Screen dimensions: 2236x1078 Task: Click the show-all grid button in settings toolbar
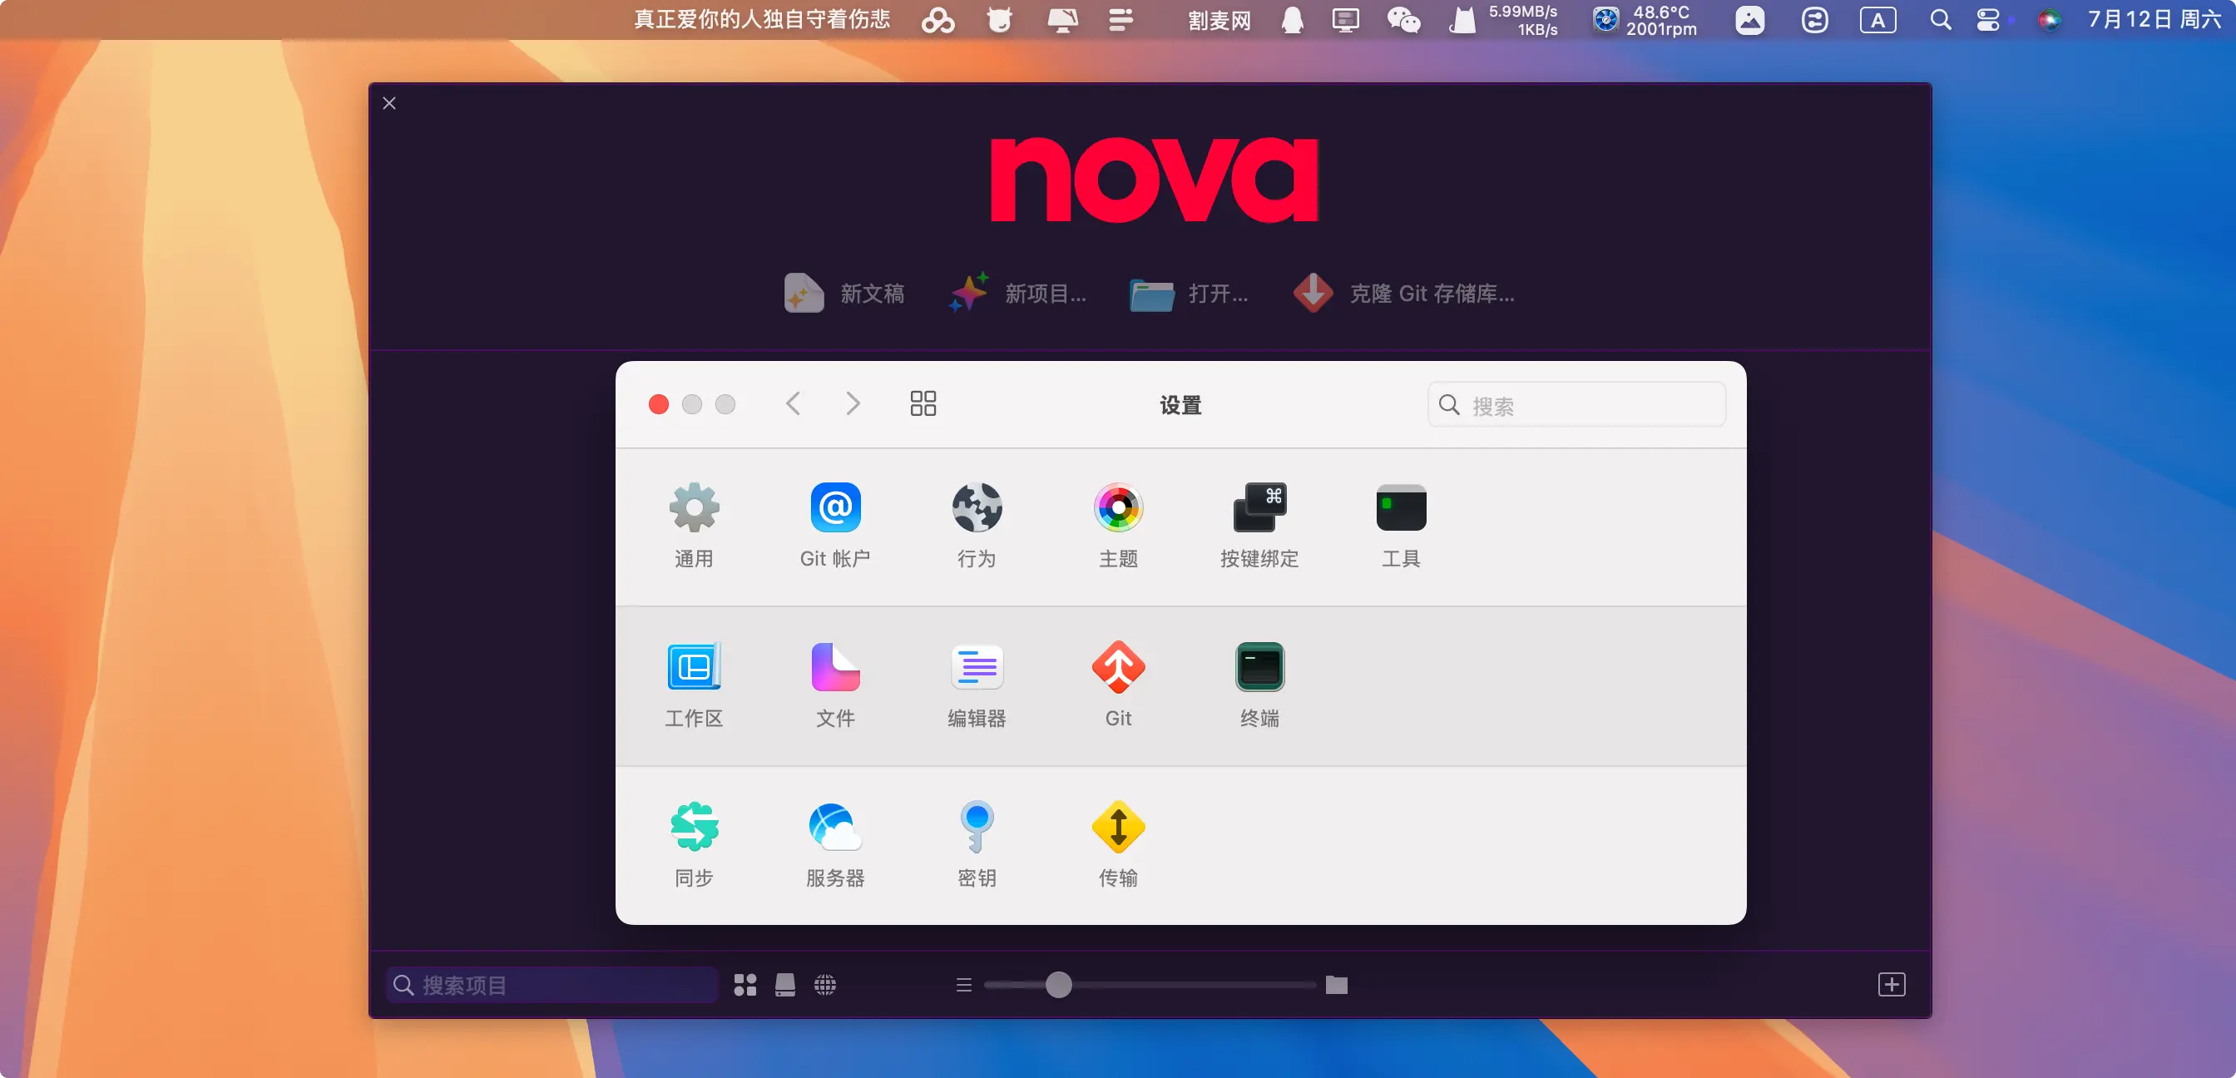pyautogui.click(x=923, y=403)
